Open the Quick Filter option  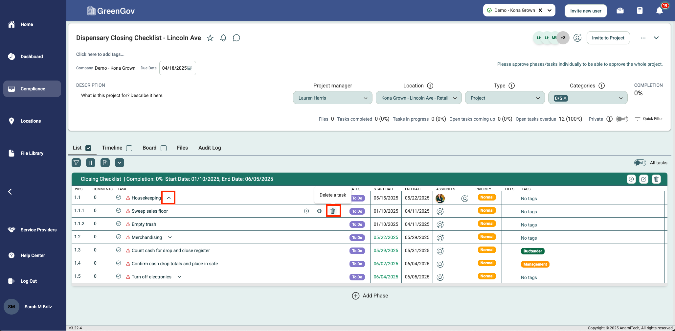(649, 119)
